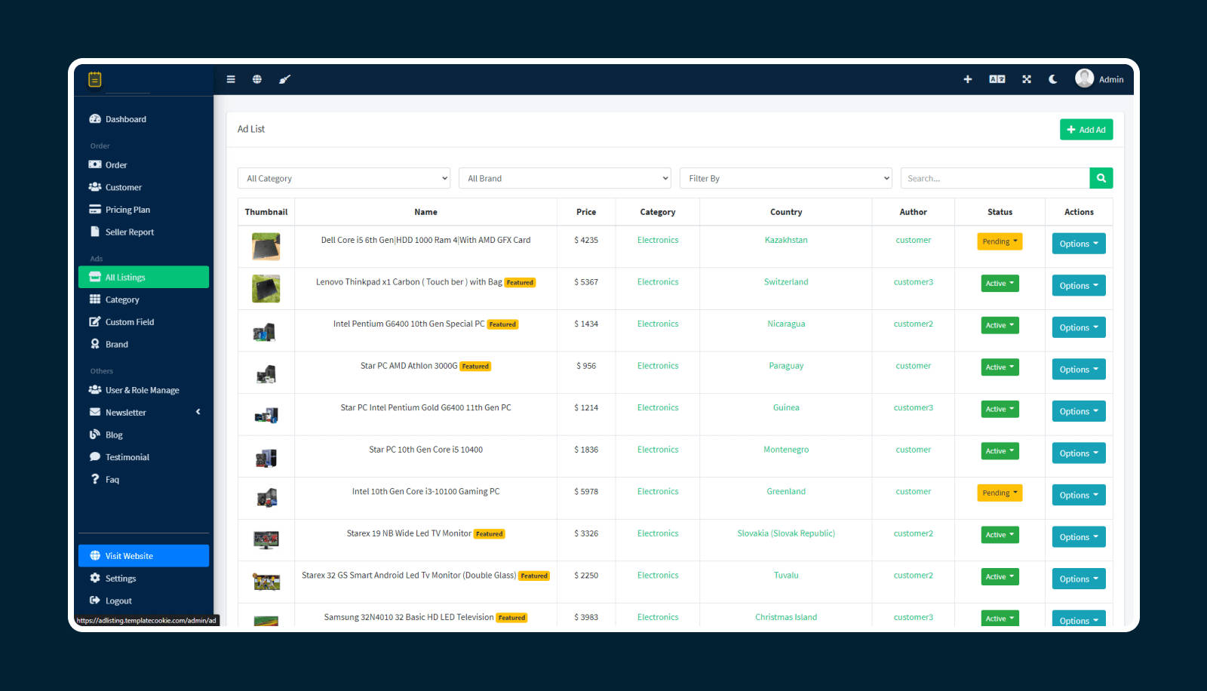Click the Logout icon
1207x691 pixels.
[95, 600]
